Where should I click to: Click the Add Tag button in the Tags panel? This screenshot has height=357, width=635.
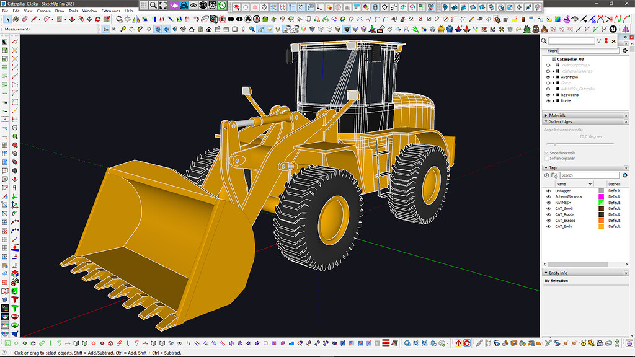point(546,174)
